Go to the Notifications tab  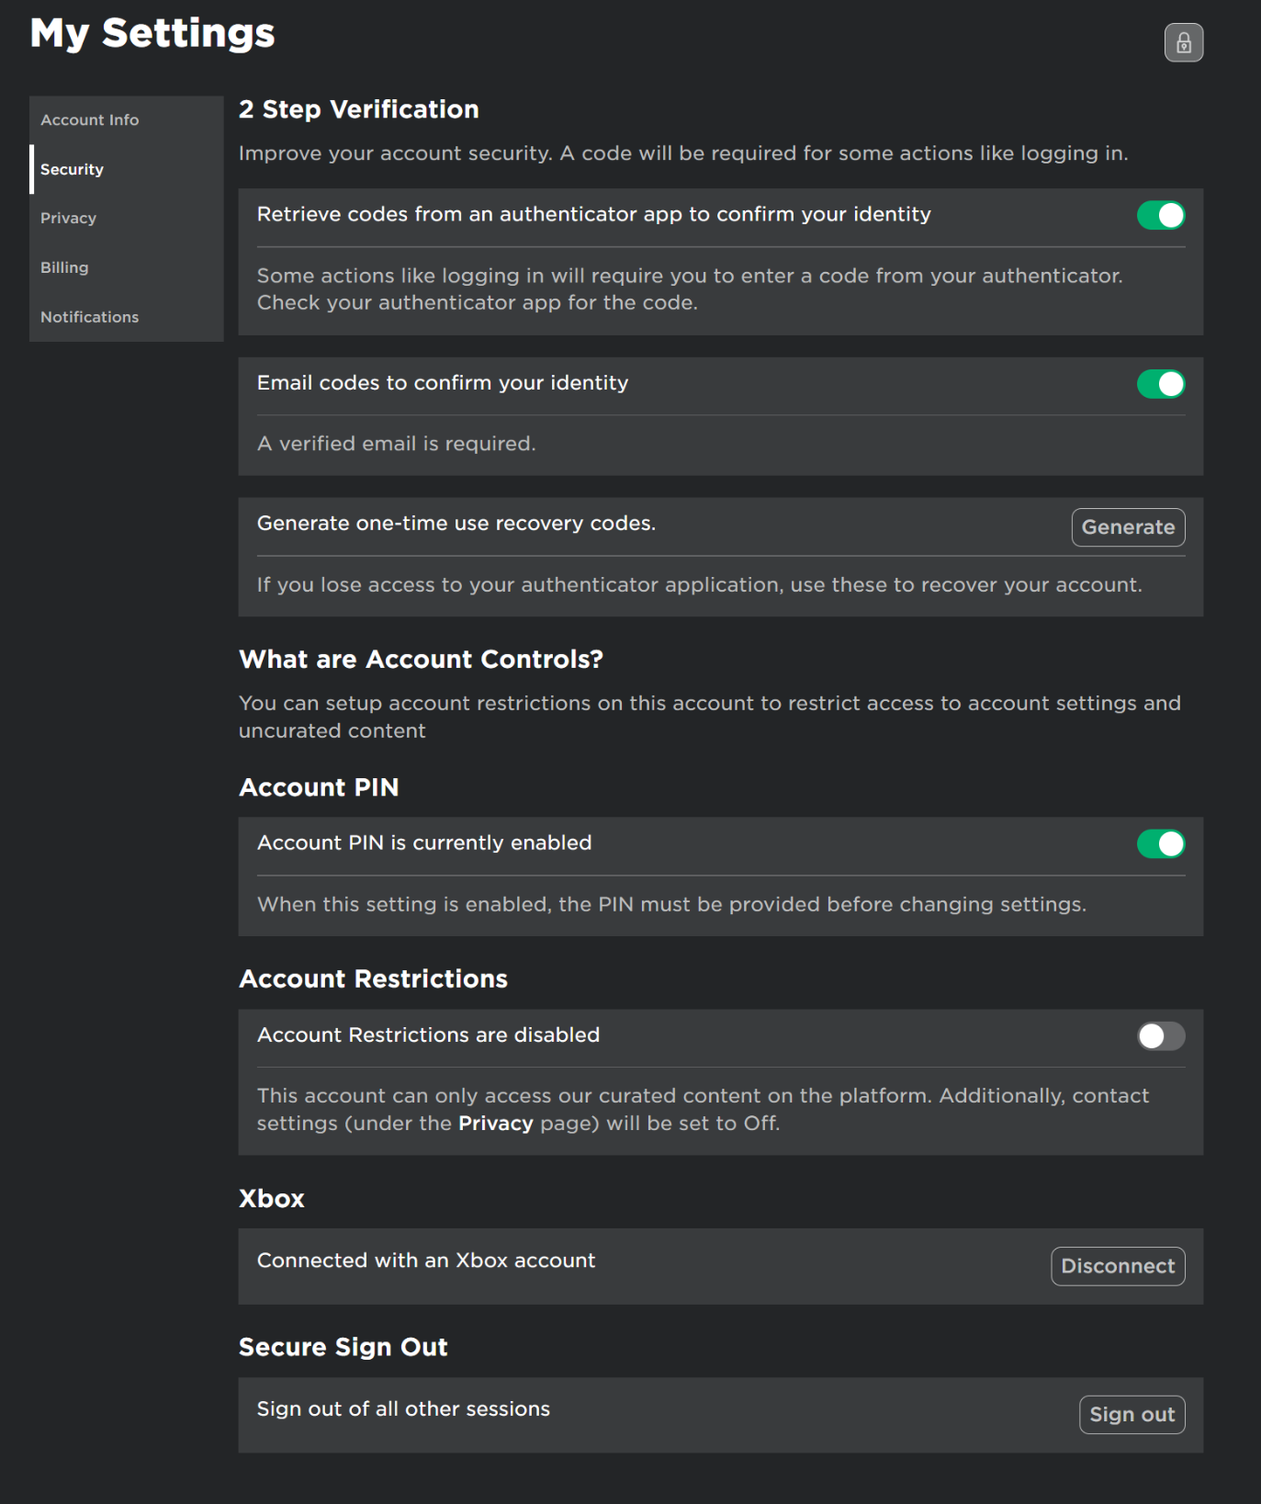[x=89, y=317]
